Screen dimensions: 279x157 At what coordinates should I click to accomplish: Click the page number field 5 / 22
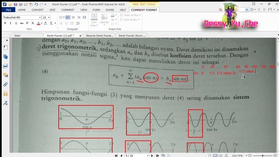pos(136,156)
